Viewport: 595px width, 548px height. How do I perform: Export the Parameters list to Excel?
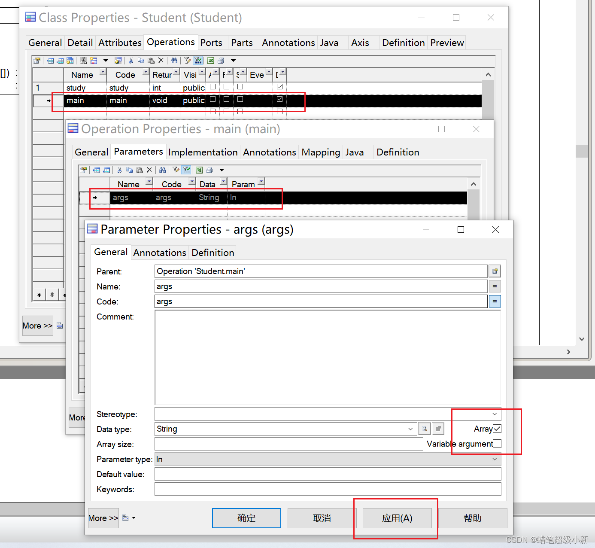199,170
